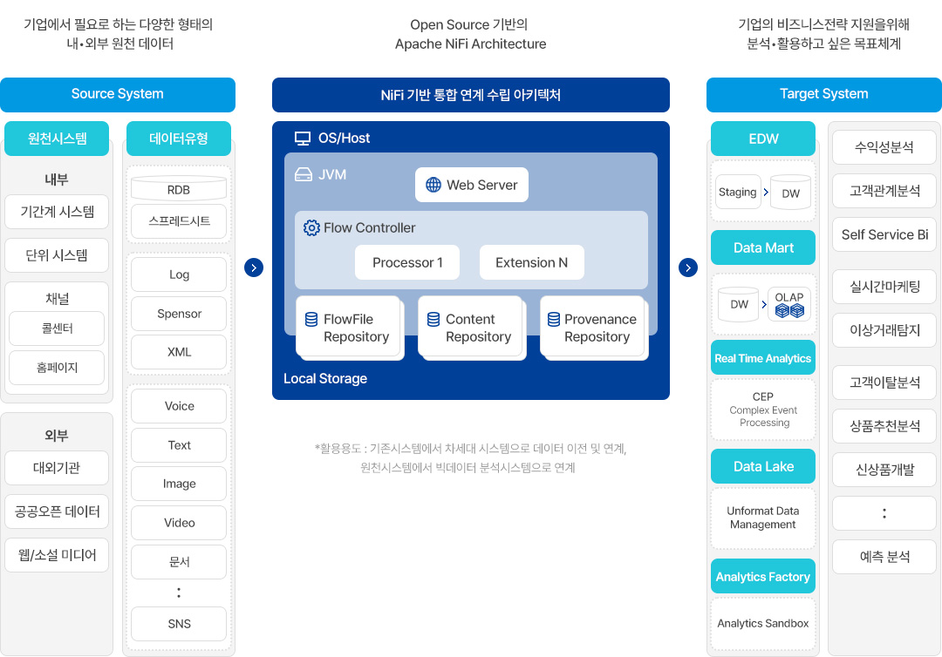Choose the 콜센터 channel box
Image resolution: width=942 pixels, height=657 pixels.
[57, 328]
